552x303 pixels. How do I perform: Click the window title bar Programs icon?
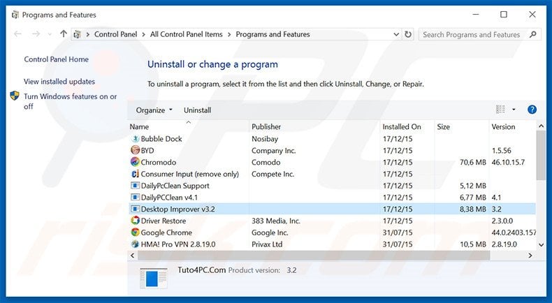(x=15, y=15)
